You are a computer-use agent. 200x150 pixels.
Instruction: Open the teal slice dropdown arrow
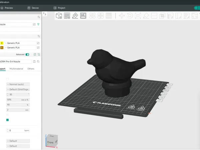pos(196,8)
